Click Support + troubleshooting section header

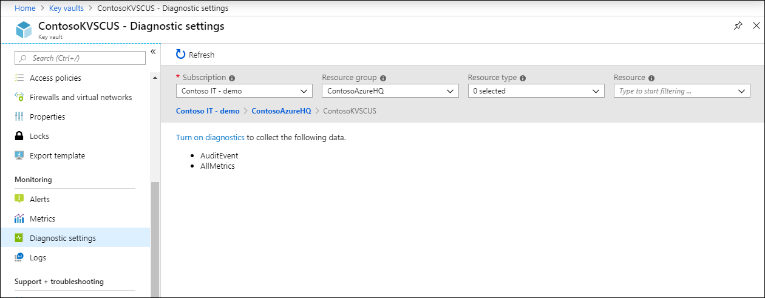(59, 282)
